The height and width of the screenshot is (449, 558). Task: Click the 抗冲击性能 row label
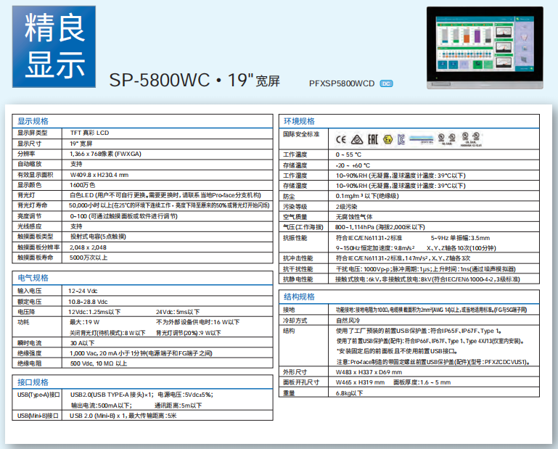tap(298, 258)
